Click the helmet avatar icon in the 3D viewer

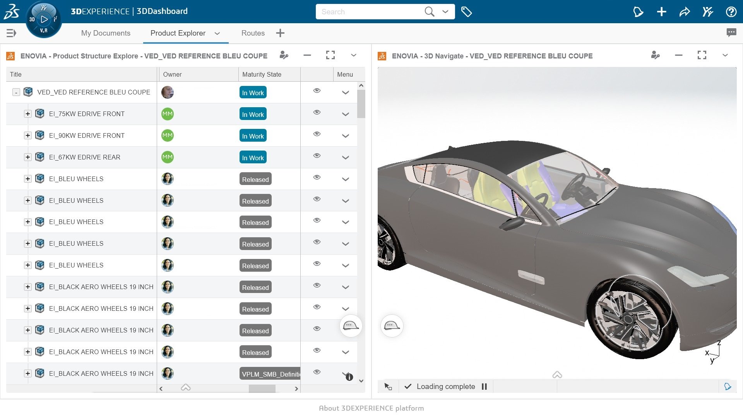tap(392, 326)
